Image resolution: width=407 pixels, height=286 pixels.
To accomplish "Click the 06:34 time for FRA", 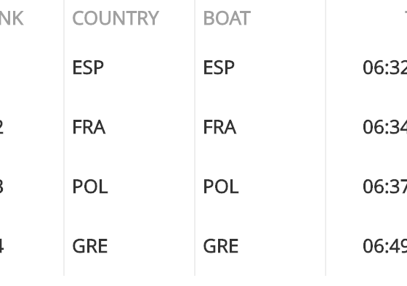I will click(x=385, y=127).
